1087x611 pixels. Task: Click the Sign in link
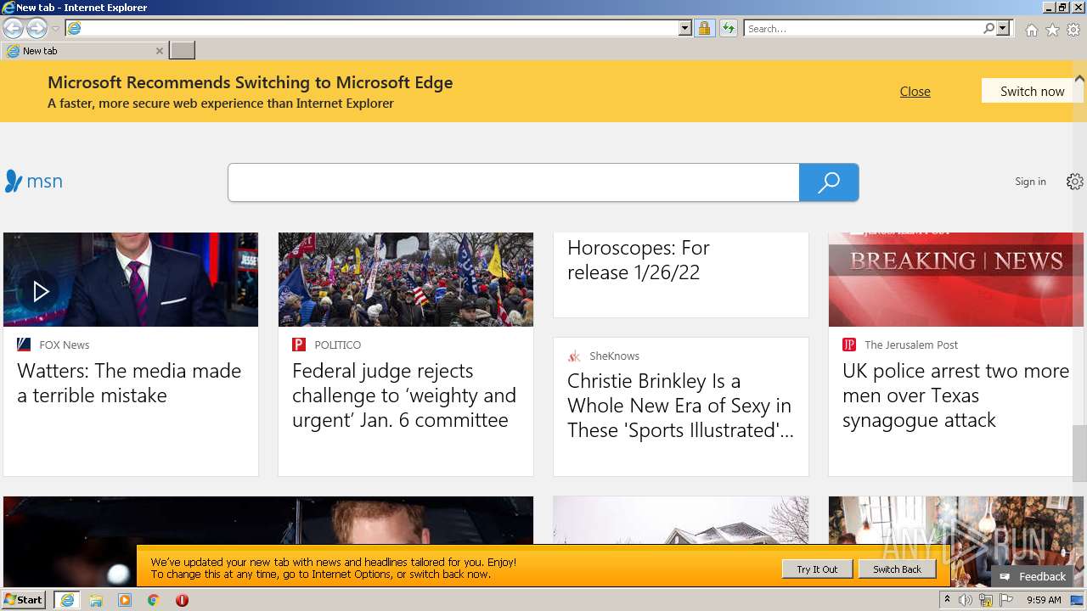[1030, 182]
